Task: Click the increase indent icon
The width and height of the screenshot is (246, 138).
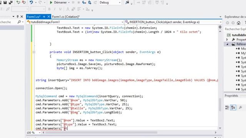Action: [x=88, y=9]
